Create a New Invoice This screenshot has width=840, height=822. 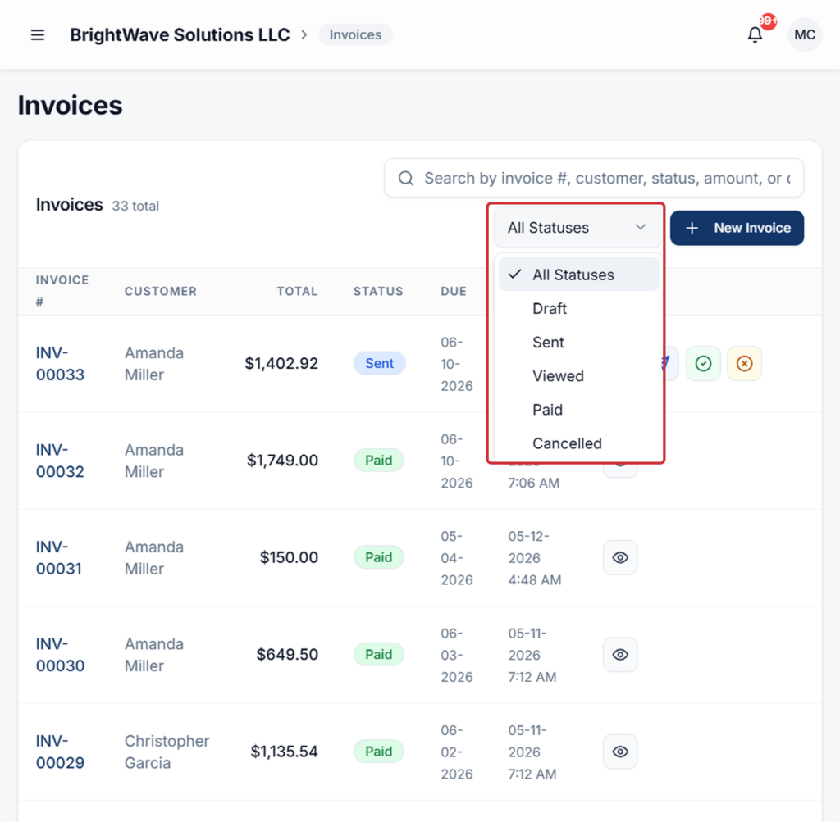click(x=737, y=228)
